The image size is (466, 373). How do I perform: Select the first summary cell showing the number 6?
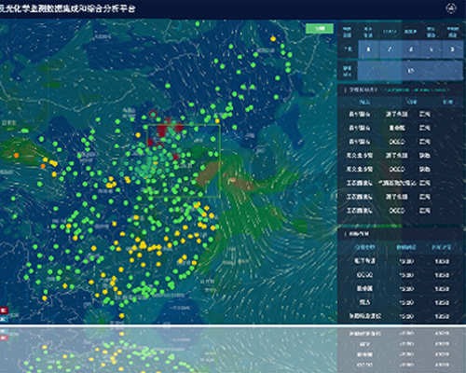[368, 49]
